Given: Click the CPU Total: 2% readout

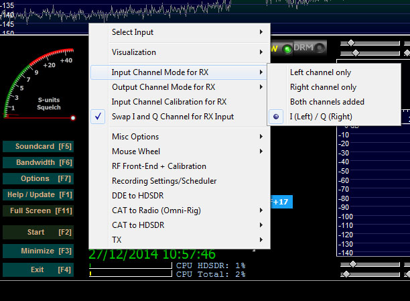Looking at the screenshot, I should coord(211,274).
